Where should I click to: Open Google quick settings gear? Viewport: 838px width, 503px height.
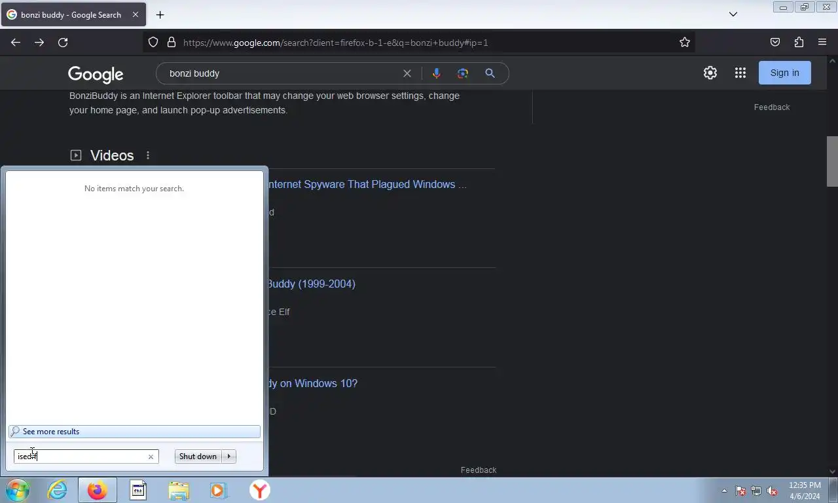tap(710, 73)
